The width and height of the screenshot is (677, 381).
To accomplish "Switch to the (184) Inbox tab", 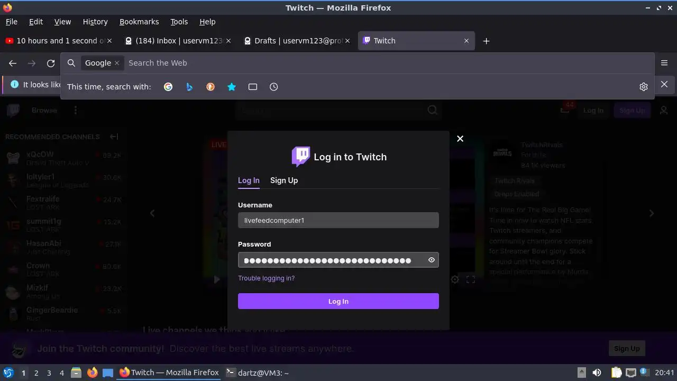I will coord(178,41).
